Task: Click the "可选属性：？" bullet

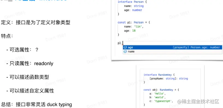Action: [22, 50]
